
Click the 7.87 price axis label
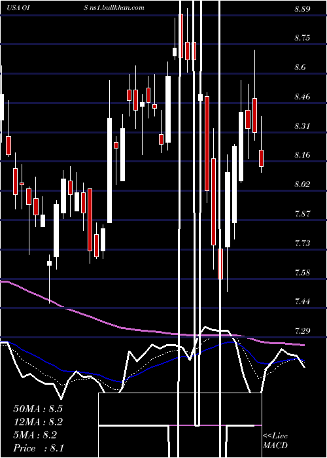[x=302, y=213]
